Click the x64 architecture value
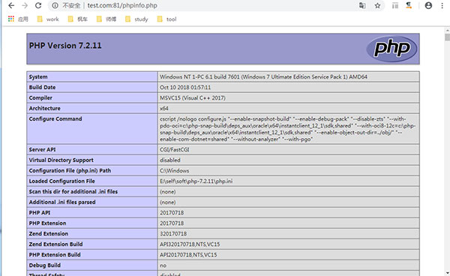 coord(163,109)
